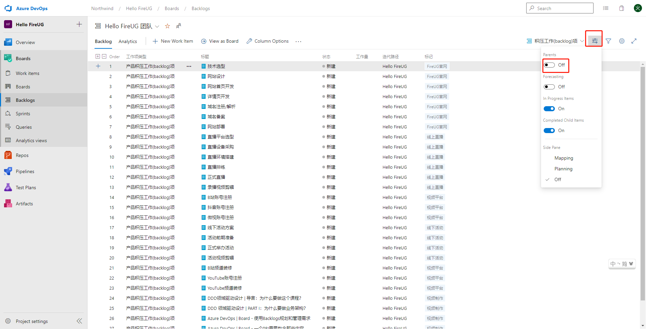
Task: Collapse all backlog rows with minus icon
Action: point(104,56)
